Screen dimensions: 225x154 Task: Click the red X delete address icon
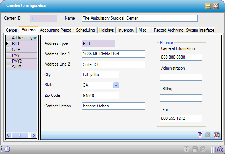click(x=217, y=135)
